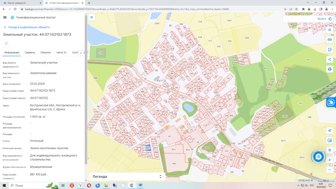
Task: Open the hamburger main menu
Action: coord(5,17)
